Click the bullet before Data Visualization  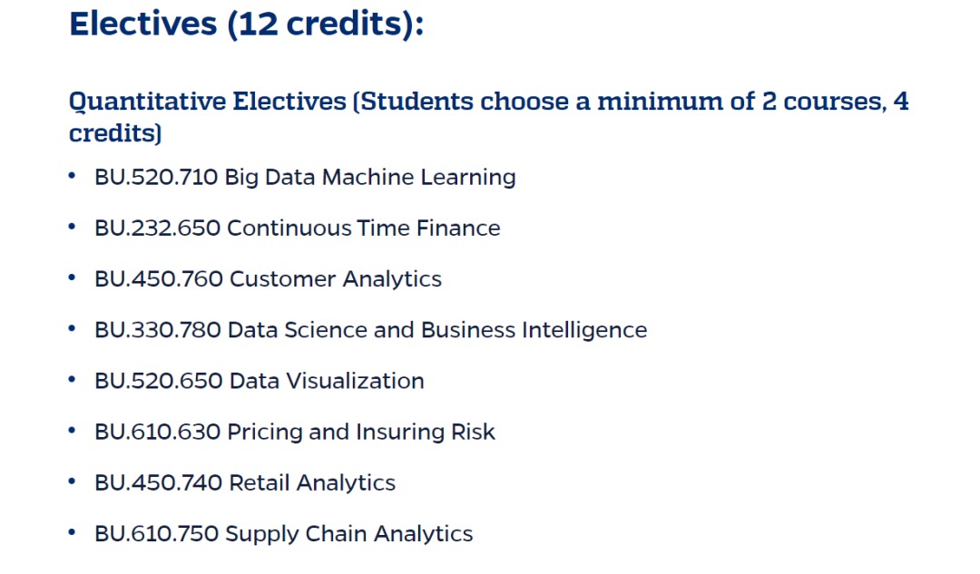pyautogui.click(x=72, y=380)
